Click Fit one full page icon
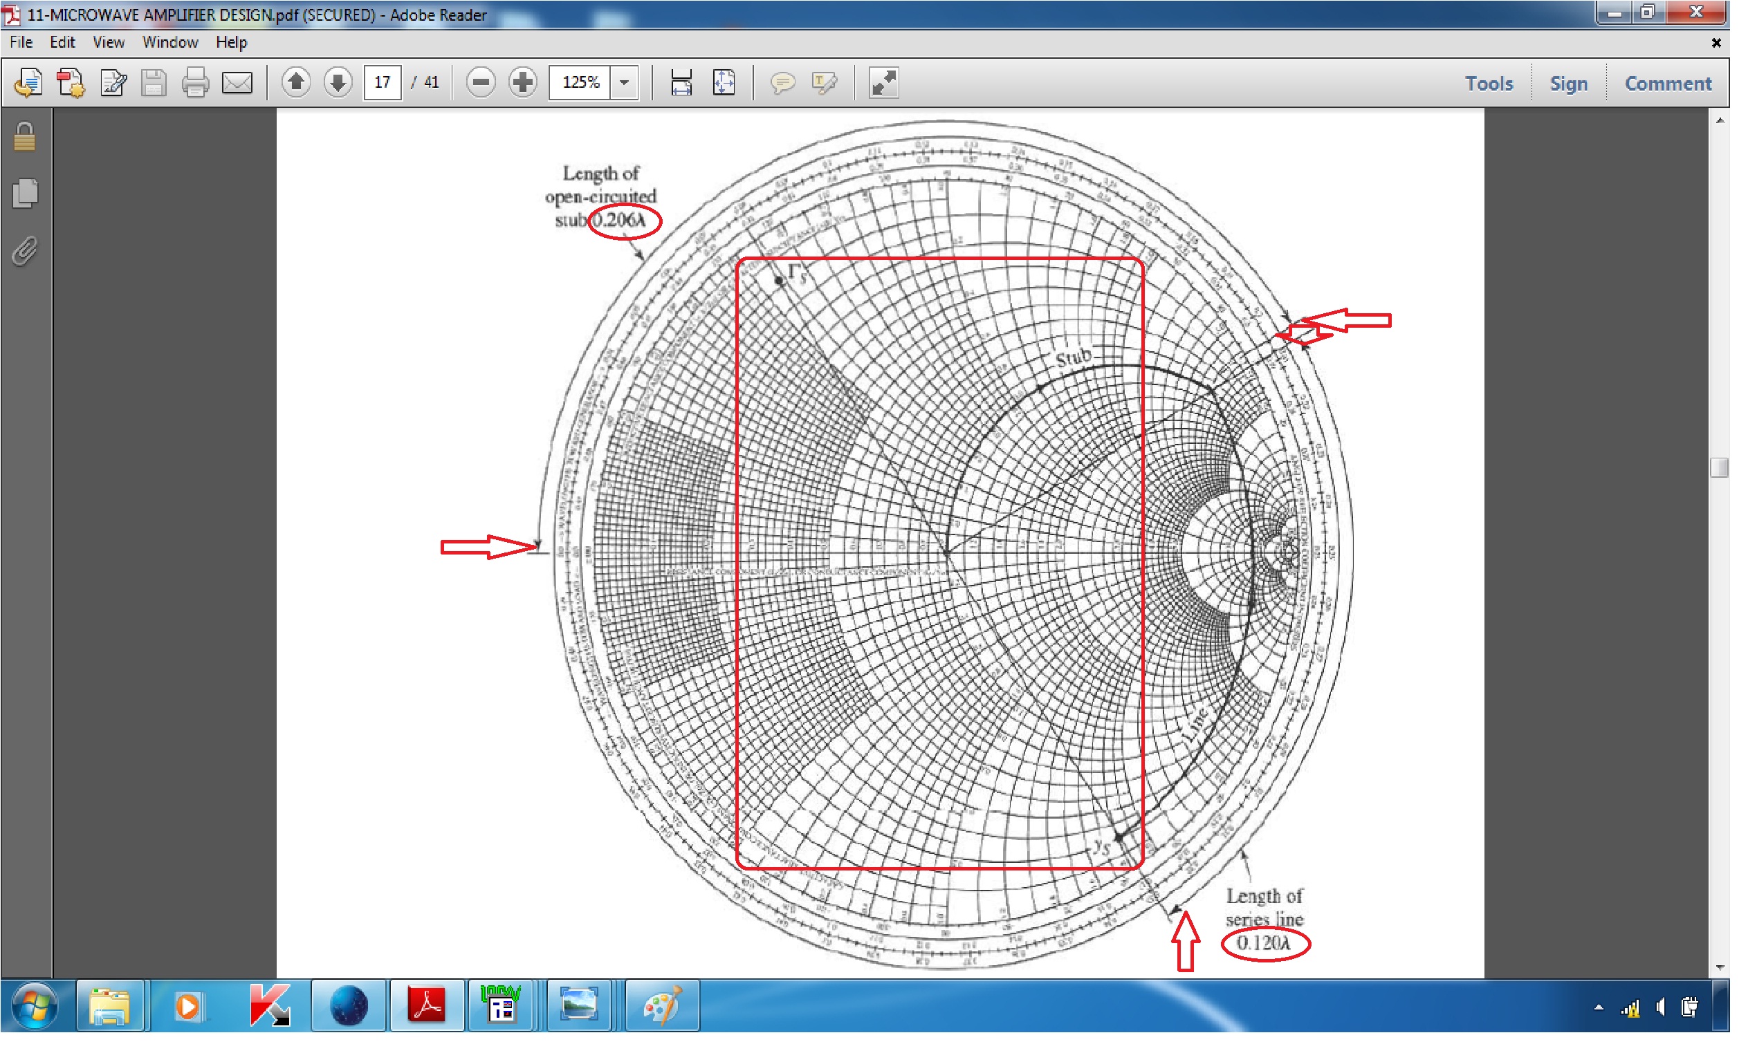This screenshot has width=1757, height=1062. pos(724,84)
